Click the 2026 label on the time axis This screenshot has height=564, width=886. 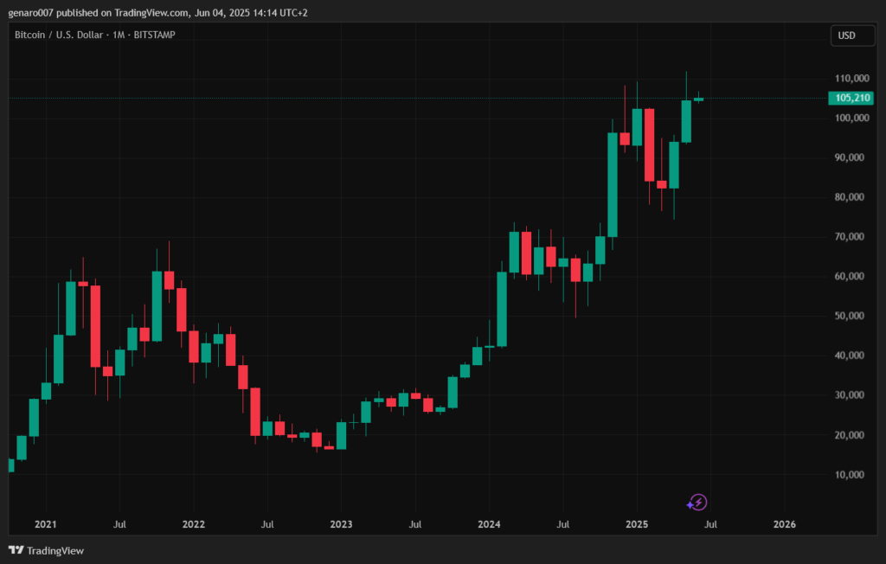(784, 524)
